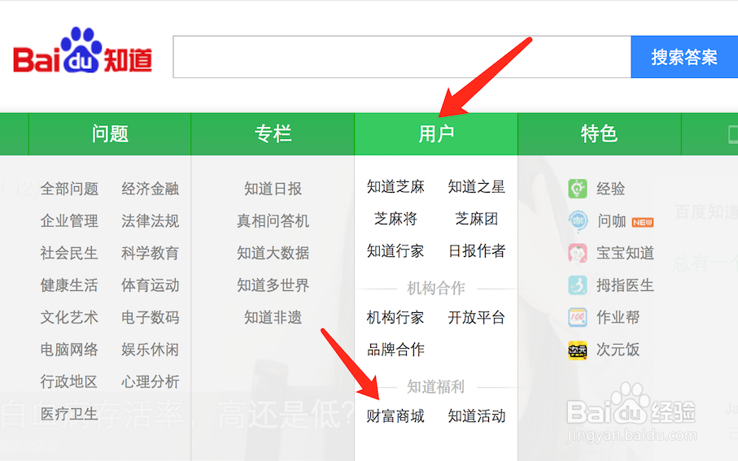Choose 健康生活 category

point(69,285)
